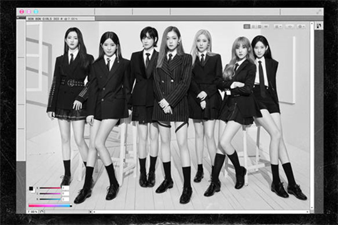Click the blue channel slider
This screenshot has width=338, height=225.
pyautogui.click(x=50, y=199)
